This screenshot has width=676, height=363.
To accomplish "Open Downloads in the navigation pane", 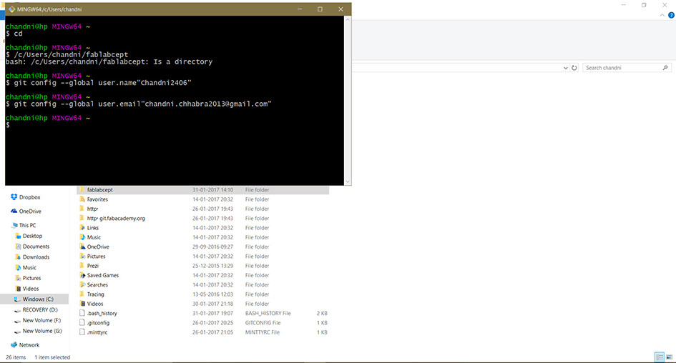I will [32, 257].
